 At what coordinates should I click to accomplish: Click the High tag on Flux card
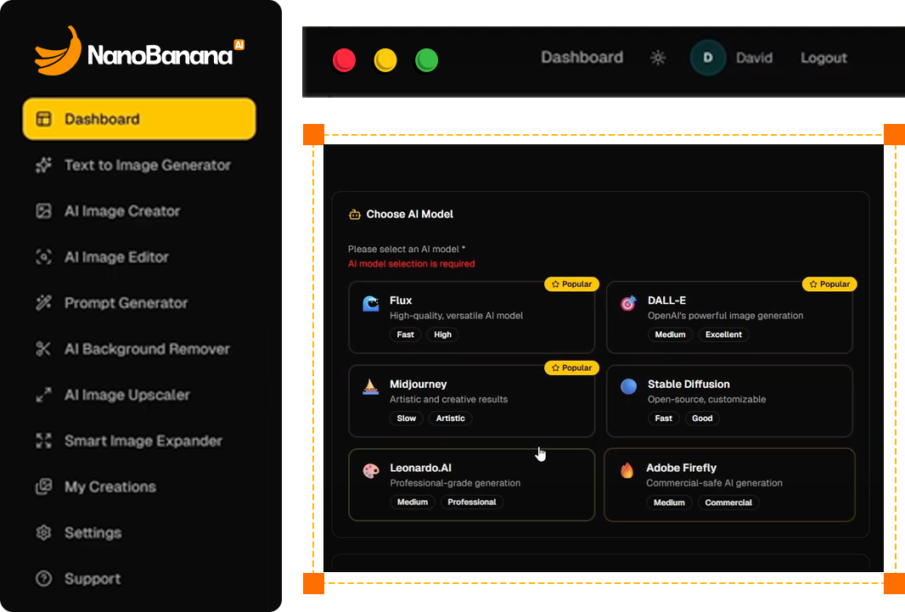pos(442,334)
